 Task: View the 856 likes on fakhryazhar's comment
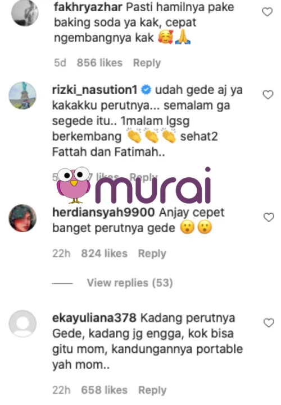(x=99, y=63)
